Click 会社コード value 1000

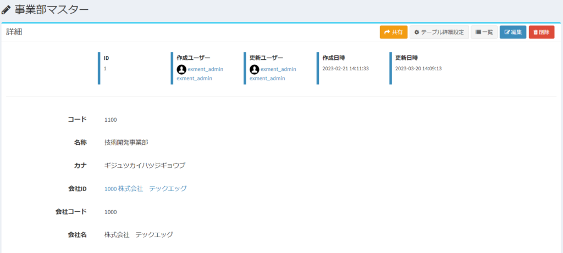pyautogui.click(x=111, y=212)
